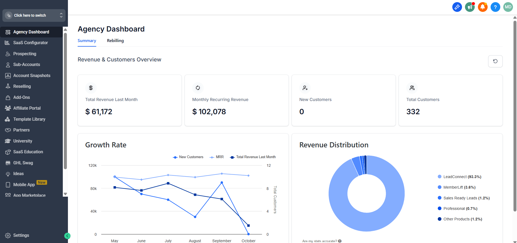The height and width of the screenshot is (243, 517).
Task: Click the $ 61,172 revenue value
Action: tap(99, 112)
